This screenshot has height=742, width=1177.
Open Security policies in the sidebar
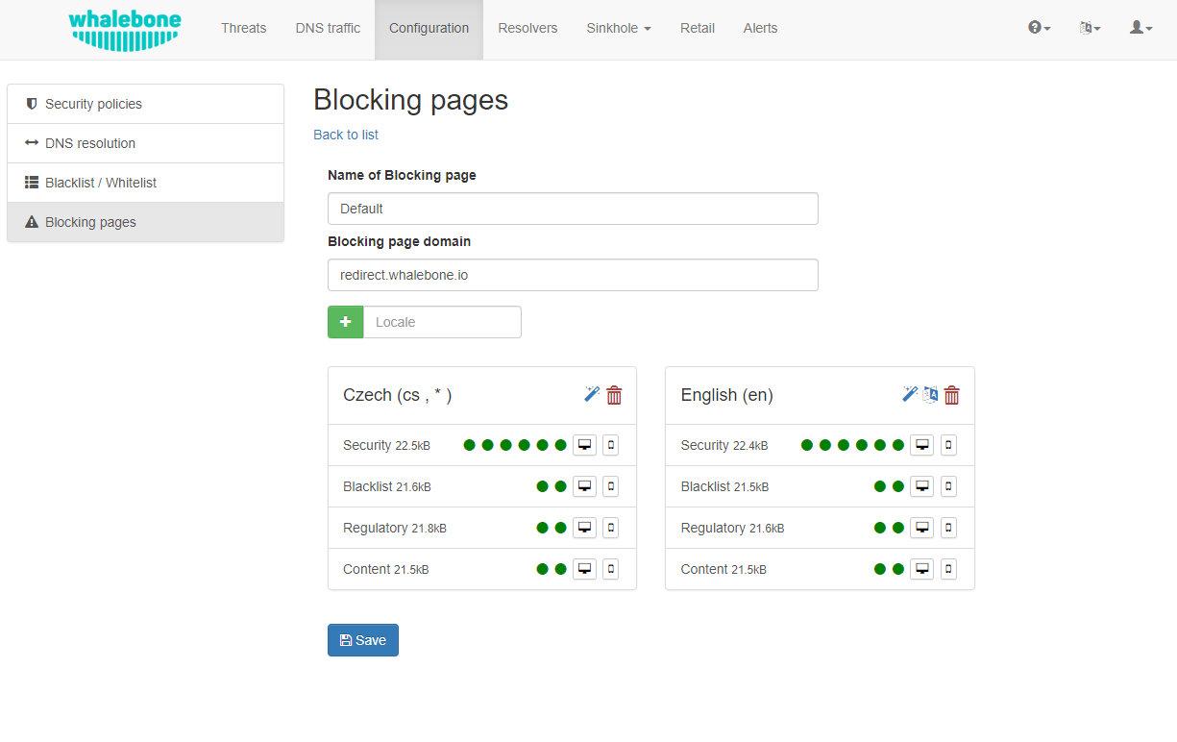click(x=145, y=104)
